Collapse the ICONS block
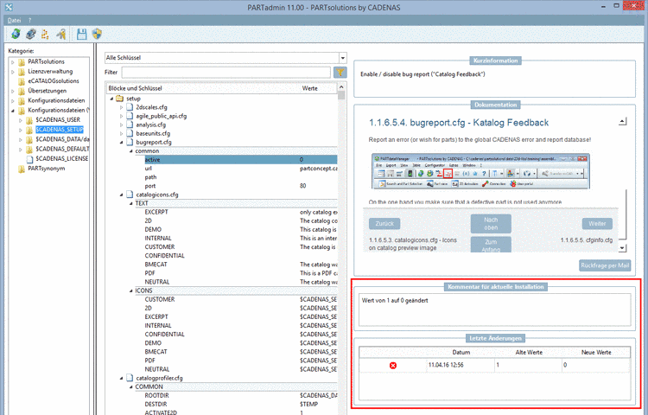This screenshot has width=648, height=415. (x=131, y=291)
